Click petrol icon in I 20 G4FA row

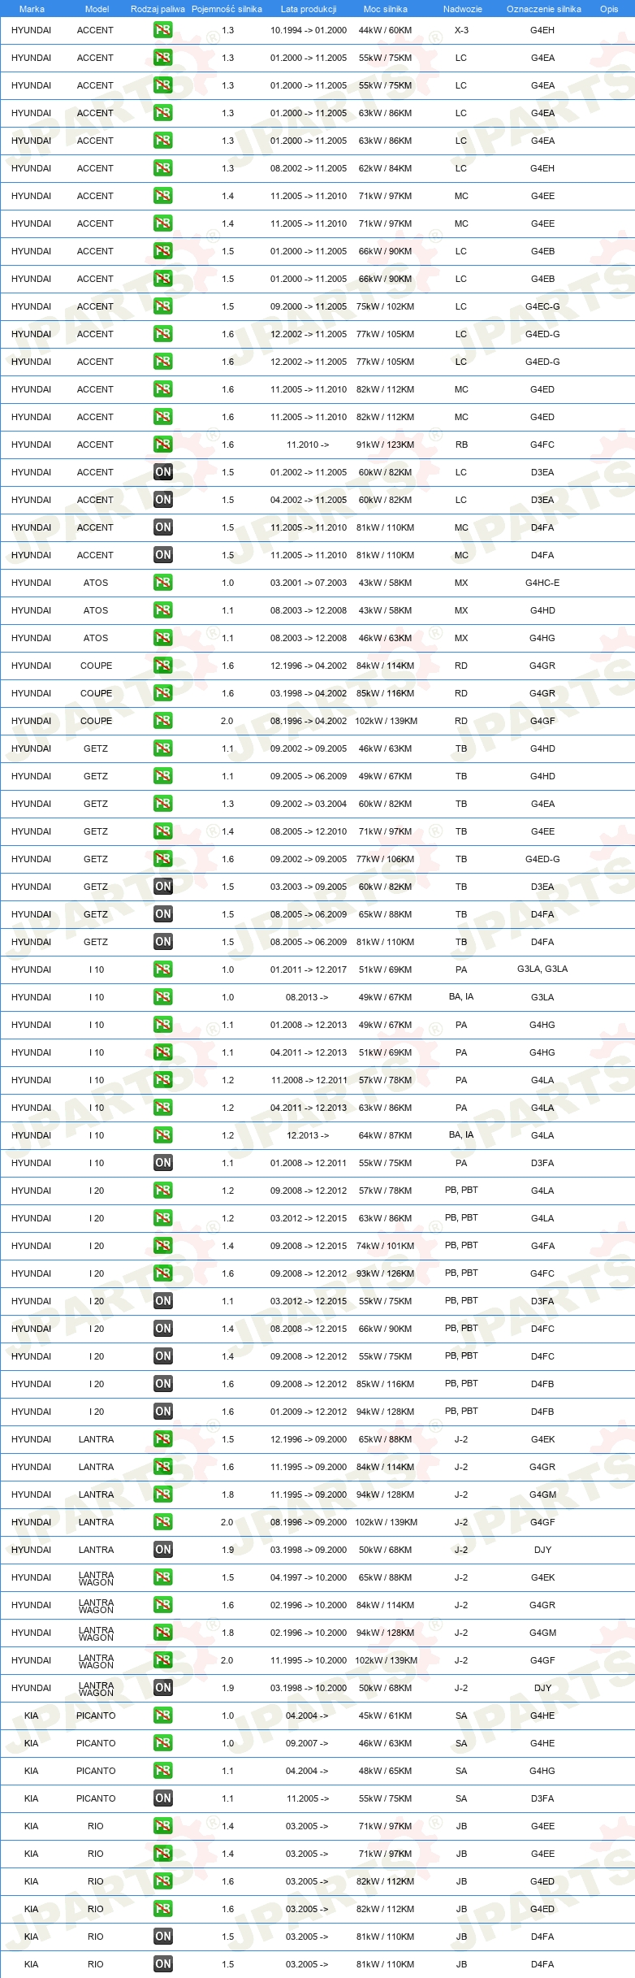click(162, 1246)
